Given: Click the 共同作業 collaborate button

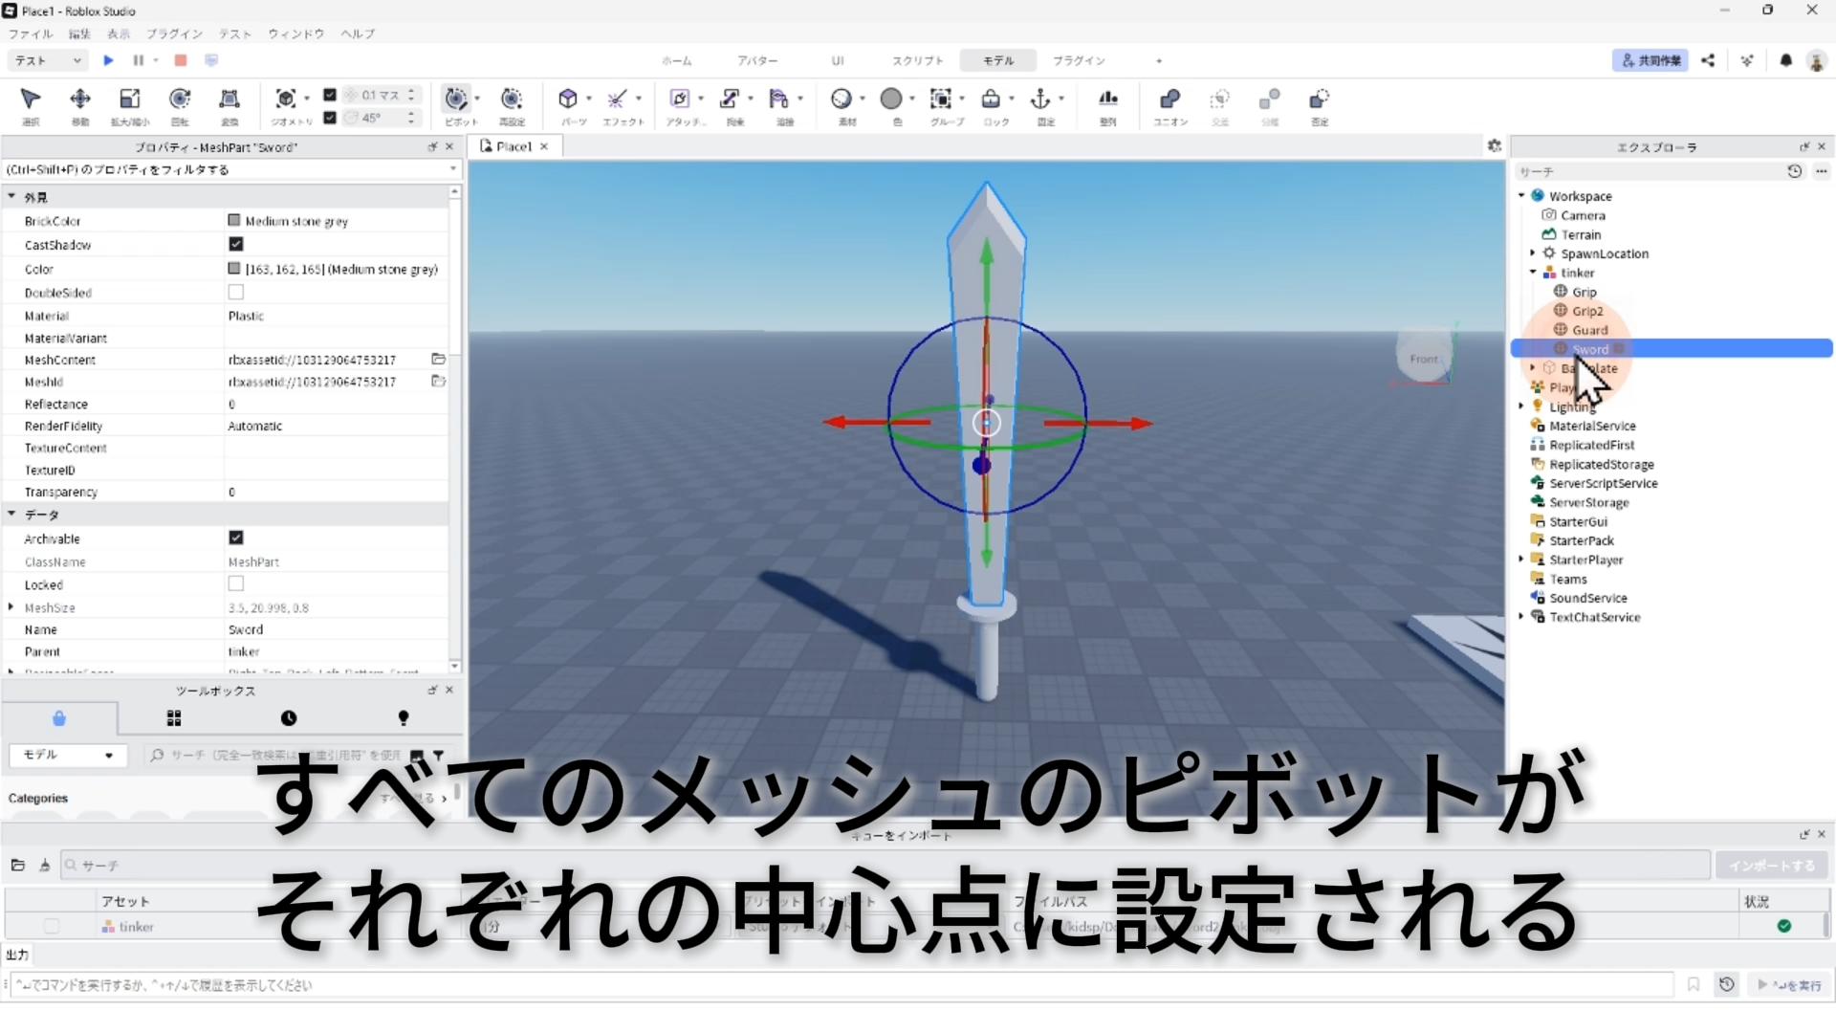Looking at the screenshot, I should pyautogui.click(x=1650, y=60).
